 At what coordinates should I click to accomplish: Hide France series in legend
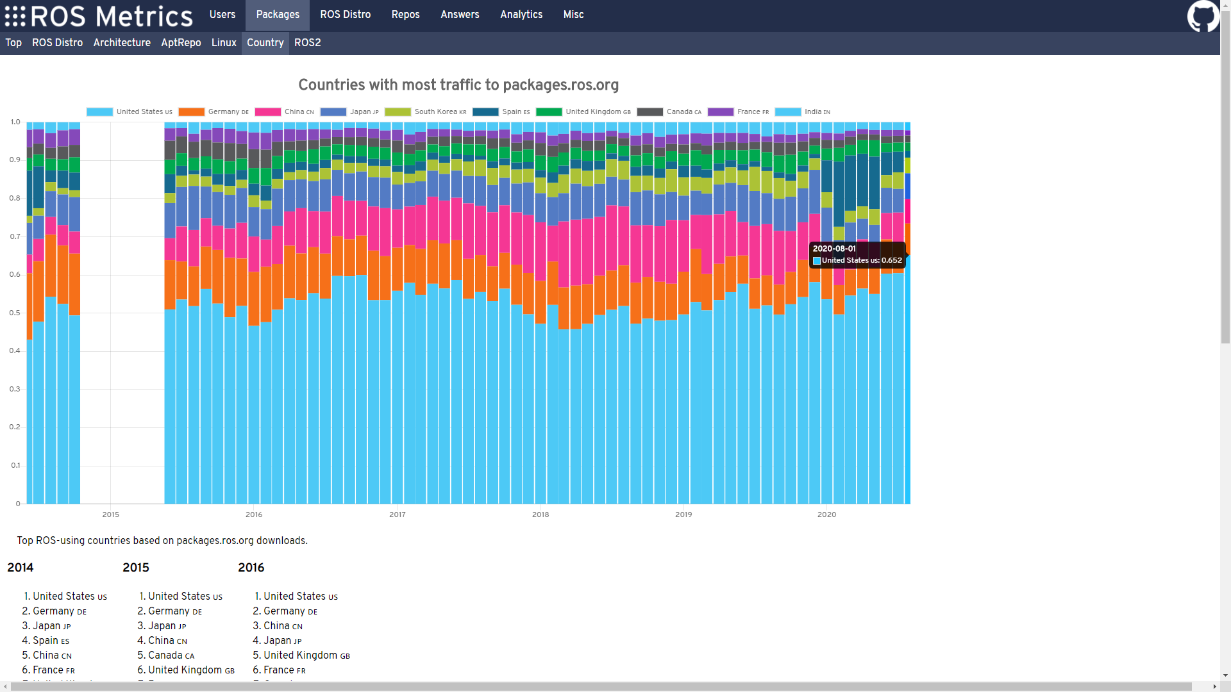pyautogui.click(x=720, y=112)
